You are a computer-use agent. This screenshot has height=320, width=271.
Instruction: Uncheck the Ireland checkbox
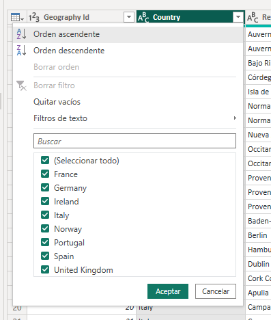pos(45,201)
